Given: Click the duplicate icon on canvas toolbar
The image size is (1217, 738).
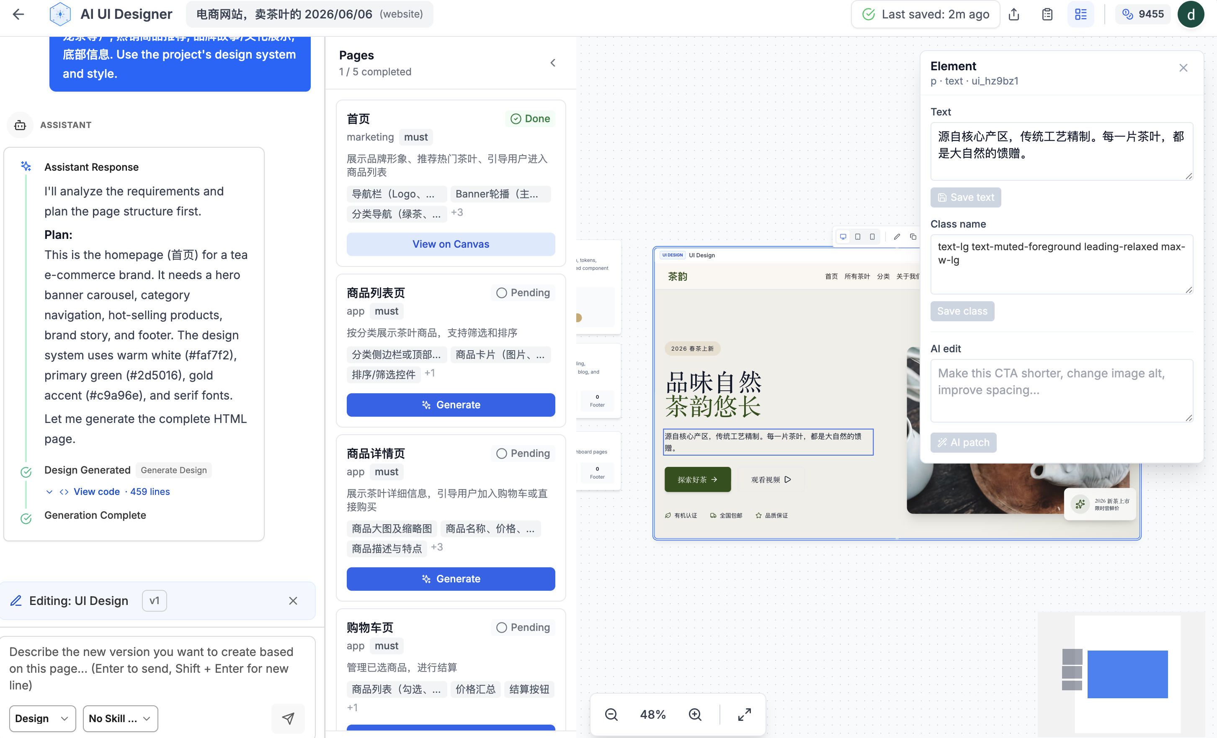Looking at the screenshot, I should (x=913, y=237).
